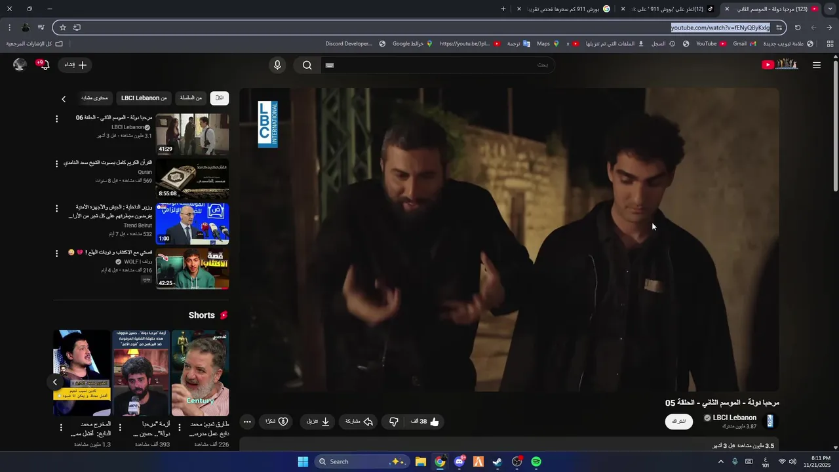This screenshot has height=472, width=839.
Task: Open Spotify from taskbar
Action: (536, 462)
